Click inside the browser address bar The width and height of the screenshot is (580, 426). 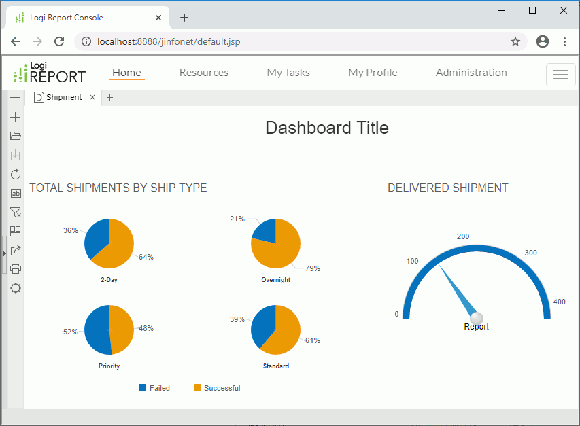(272, 41)
